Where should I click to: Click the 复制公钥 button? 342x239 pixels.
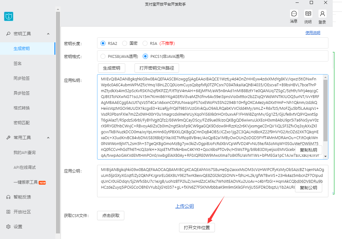point(308,188)
